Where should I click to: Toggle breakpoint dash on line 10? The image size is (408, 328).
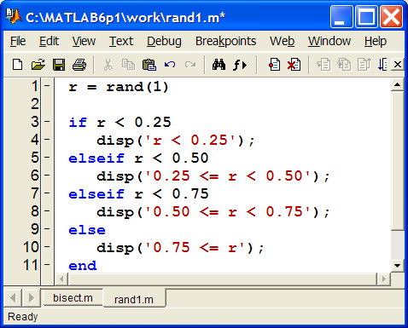pos(47,246)
